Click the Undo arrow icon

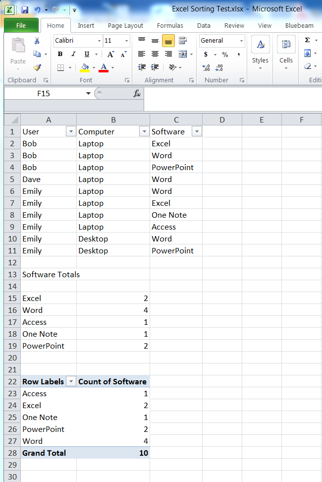[38, 10]
